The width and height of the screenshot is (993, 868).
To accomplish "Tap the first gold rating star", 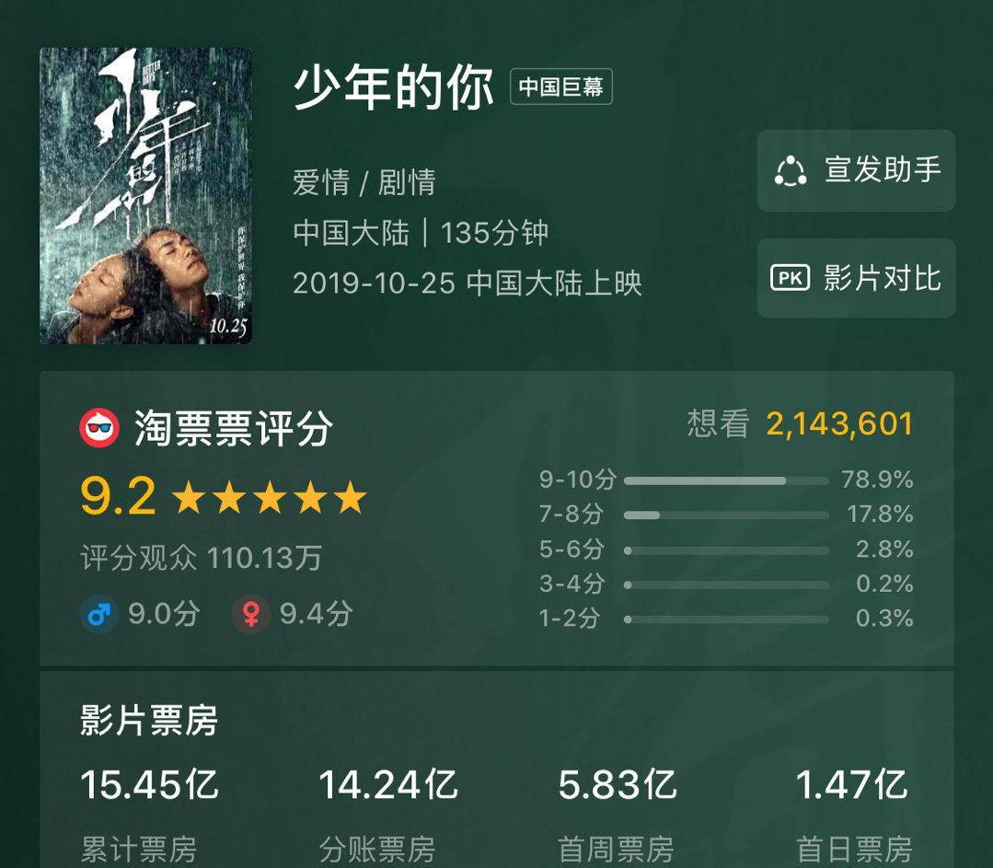I will pyautogui.click(x=188, y=497).
